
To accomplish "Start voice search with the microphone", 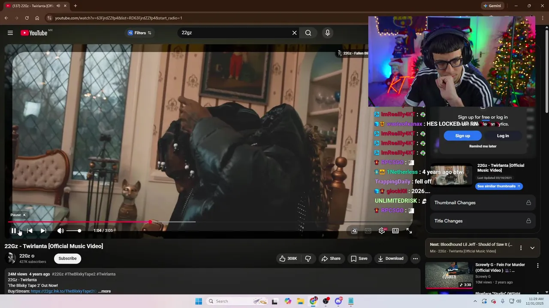I will point(328,33).
